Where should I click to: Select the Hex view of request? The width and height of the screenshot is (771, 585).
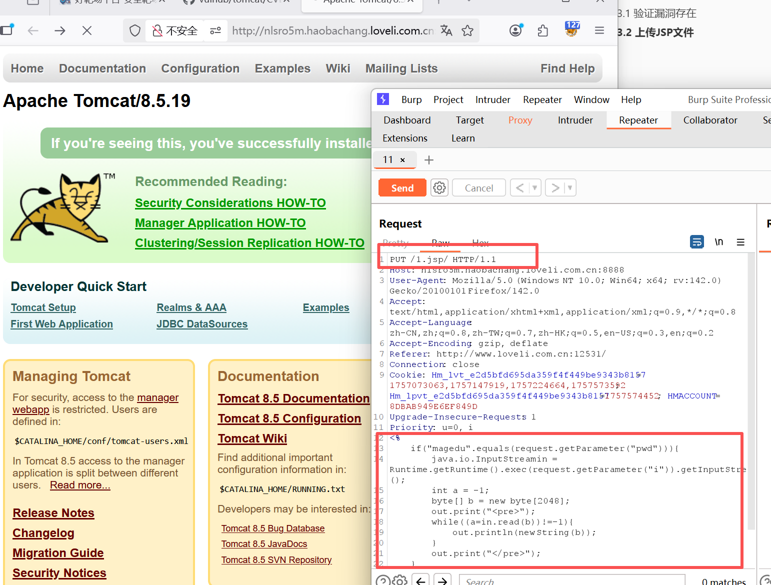pyautogui.click(x=480, y=243)
